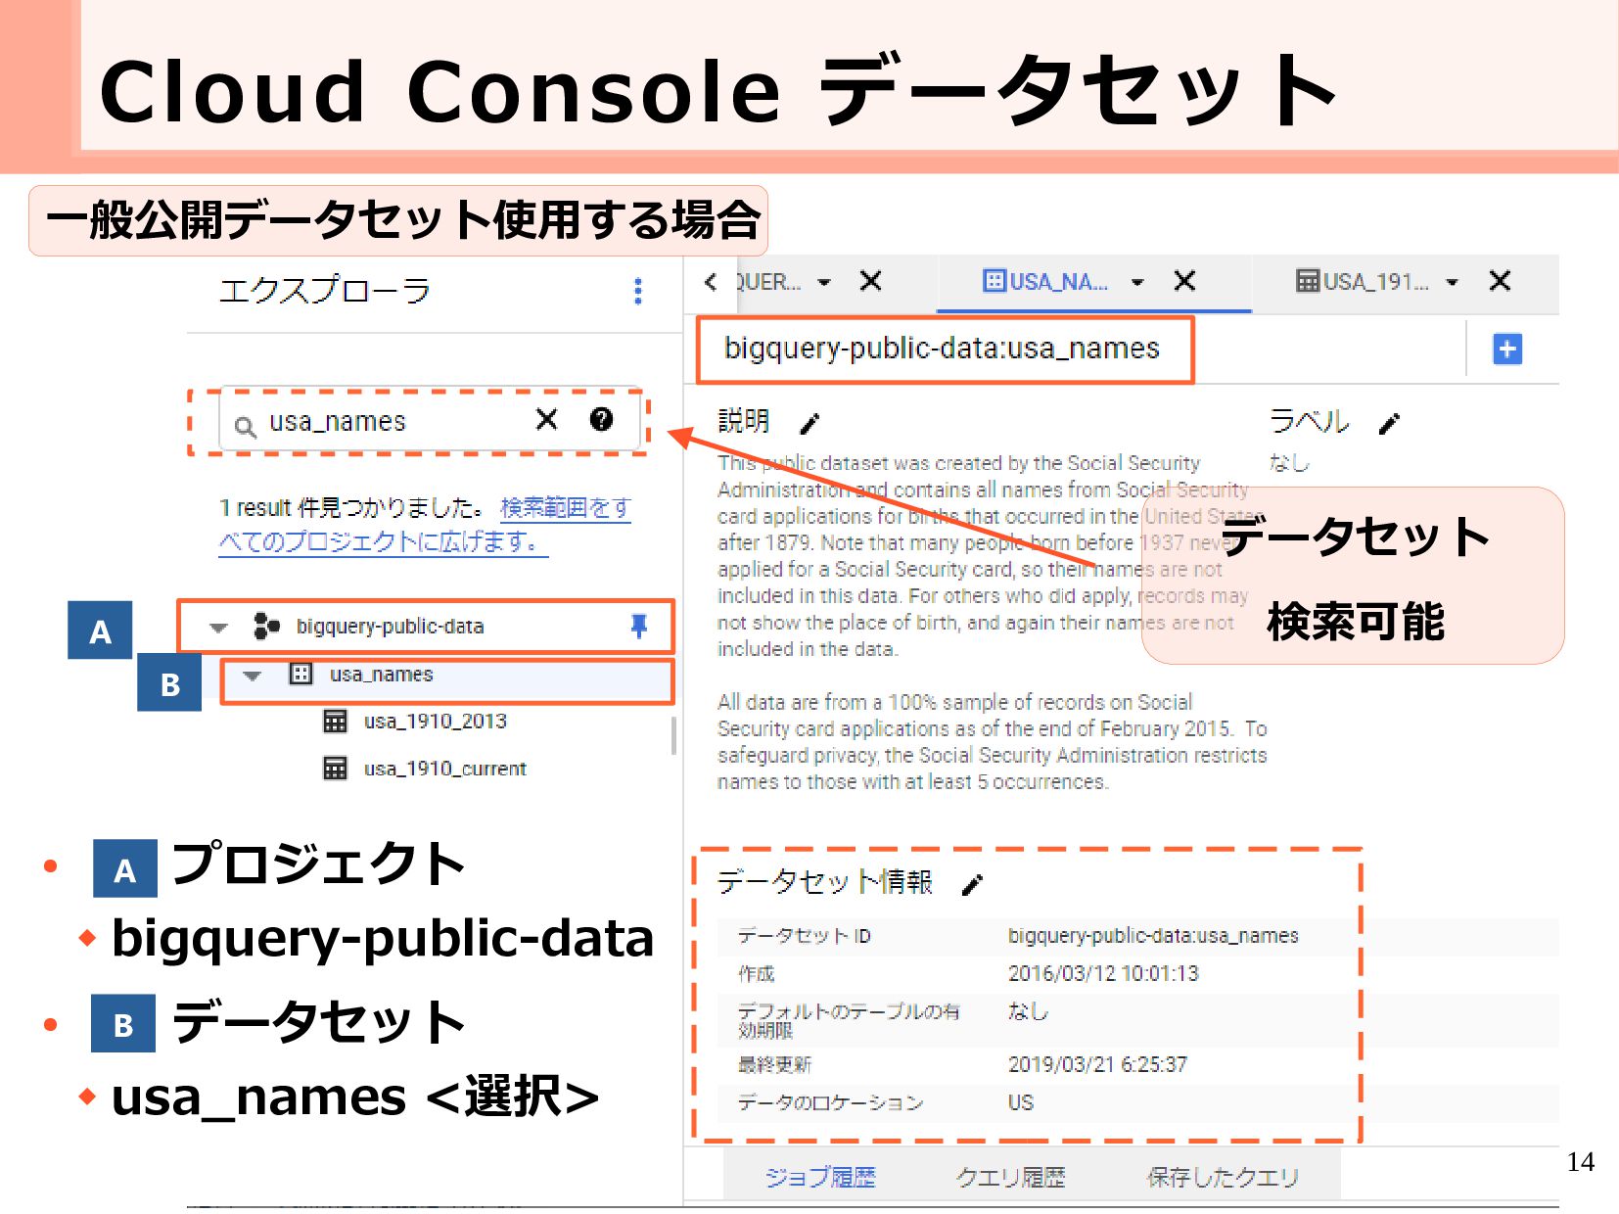The width and height of the screenshot is (1619, 1214).
Task: Open the クエリ履歴 tab
Action: coord(1010,1177)
